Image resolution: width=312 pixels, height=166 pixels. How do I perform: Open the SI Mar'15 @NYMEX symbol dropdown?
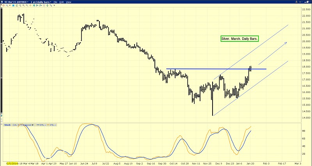tap(16, 2)
